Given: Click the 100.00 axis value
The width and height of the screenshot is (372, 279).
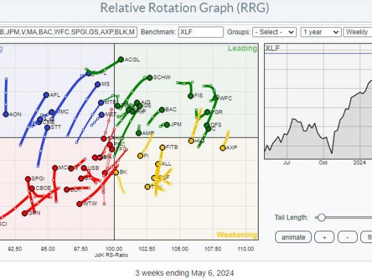Looking at the screenshot, I should (x=114, y=249).
